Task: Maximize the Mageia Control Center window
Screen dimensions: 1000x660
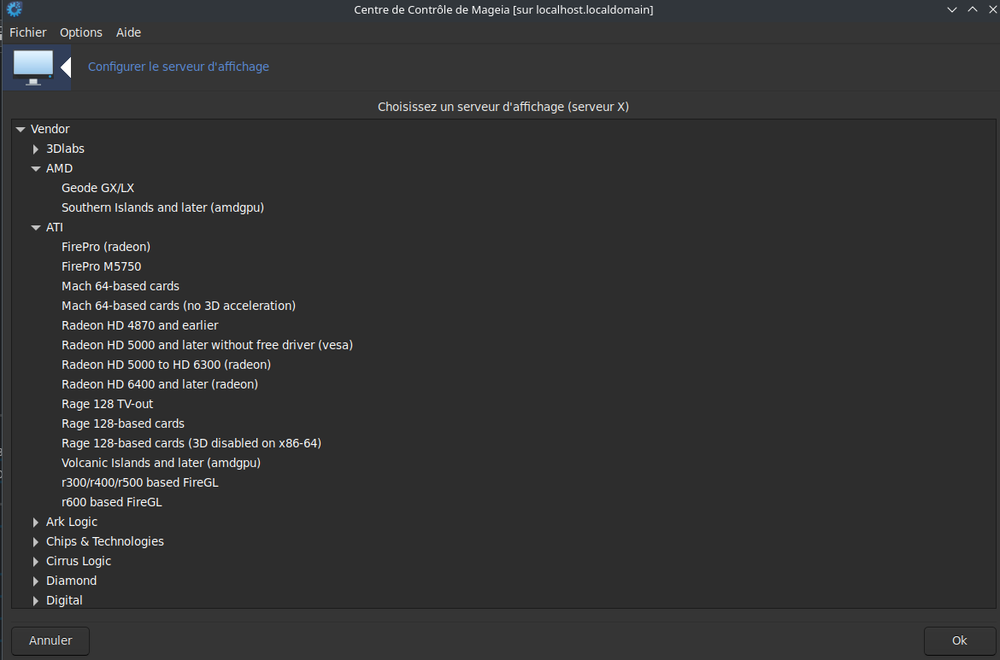Action: (973, 9)
